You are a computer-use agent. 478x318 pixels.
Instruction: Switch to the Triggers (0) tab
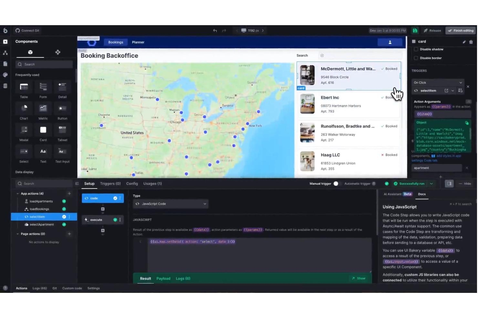click(x=110, y=183)
